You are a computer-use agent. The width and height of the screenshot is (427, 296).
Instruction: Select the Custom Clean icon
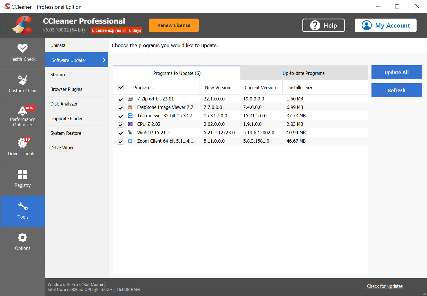[x=23, y=84]
